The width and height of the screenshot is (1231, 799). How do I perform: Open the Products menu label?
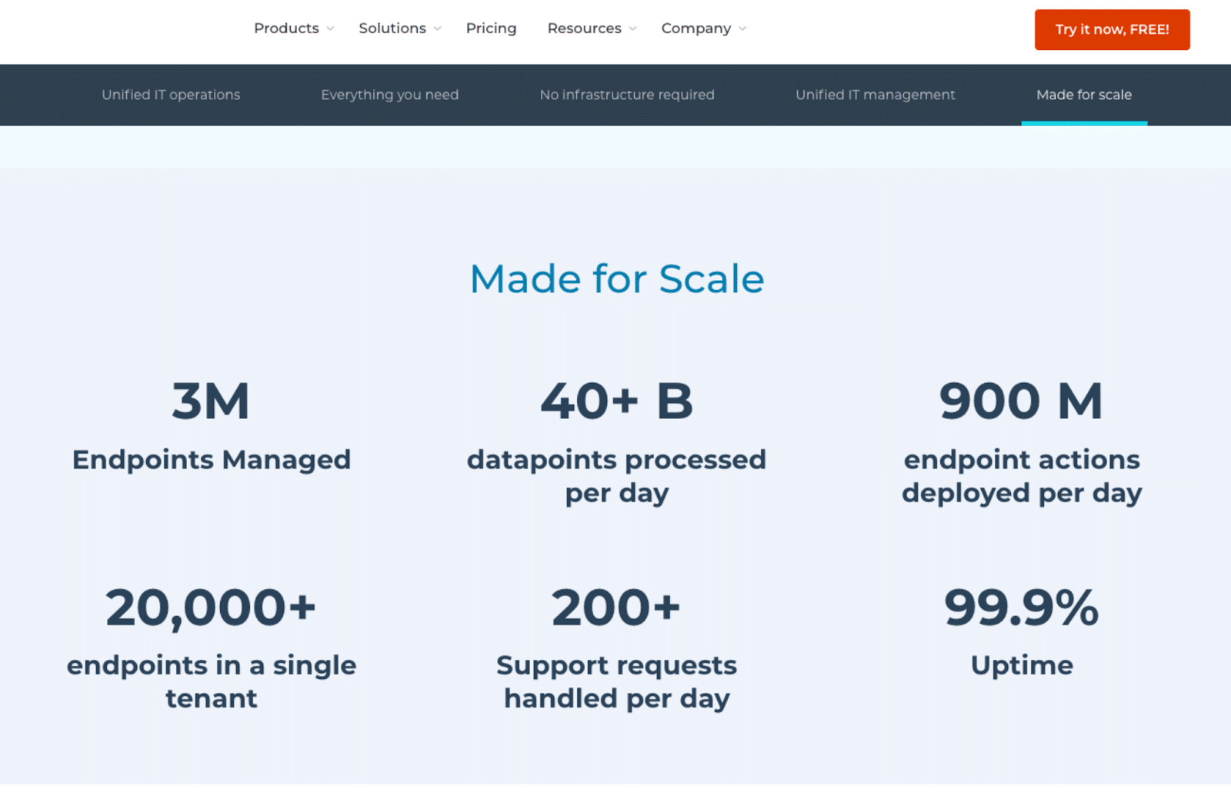286,28
